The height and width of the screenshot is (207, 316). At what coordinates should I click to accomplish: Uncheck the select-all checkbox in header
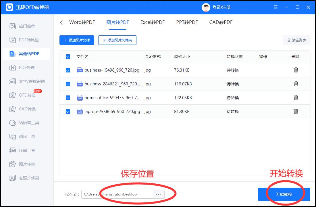pyautogui.click(x=68, y=57)
